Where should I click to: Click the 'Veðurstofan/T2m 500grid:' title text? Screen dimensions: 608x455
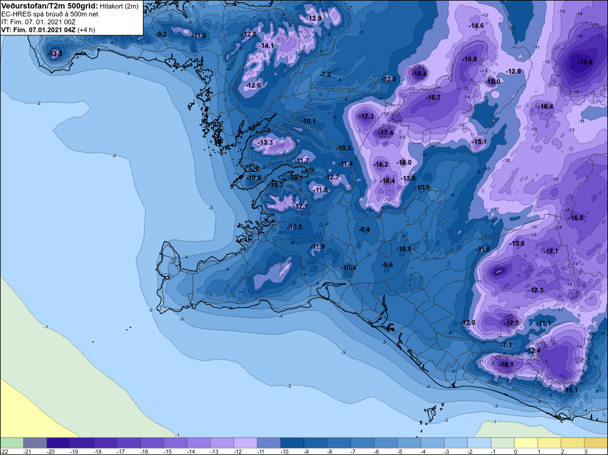[50, 6]
